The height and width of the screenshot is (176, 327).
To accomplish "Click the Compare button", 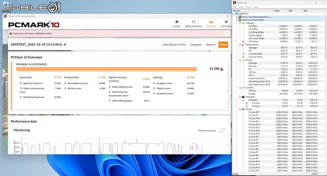I will click(x=196, y=44).
